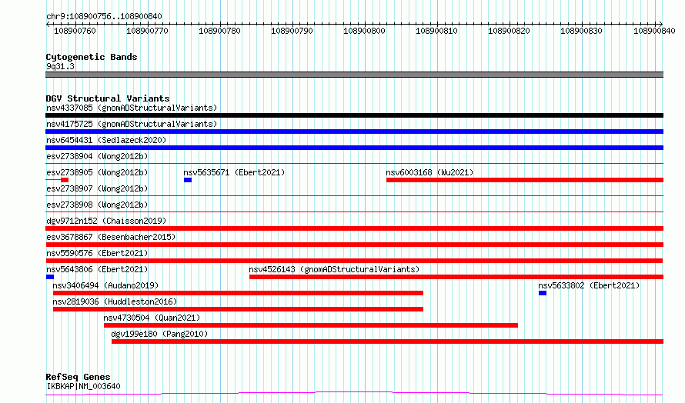Open esv3678867 Besenbacher2015 label
The image size is (685, 403).
coord(111,237)
